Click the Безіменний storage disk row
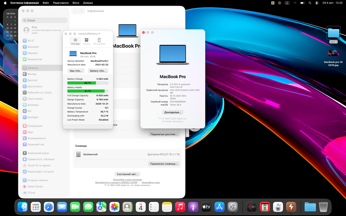This screenshot has height=216, width=346. 127,154
